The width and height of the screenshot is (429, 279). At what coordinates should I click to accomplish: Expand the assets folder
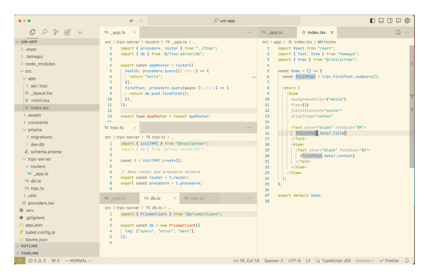(57, 115)
